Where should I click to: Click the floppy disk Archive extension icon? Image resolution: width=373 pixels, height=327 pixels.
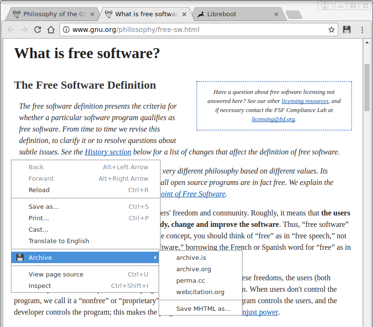pos(347,30)
